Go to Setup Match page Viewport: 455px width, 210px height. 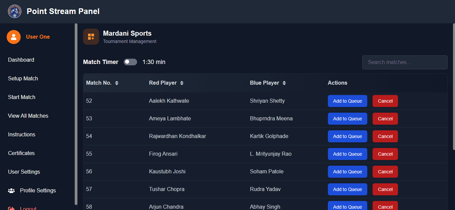23,79
